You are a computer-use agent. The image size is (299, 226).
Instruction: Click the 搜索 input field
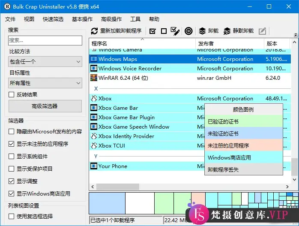[45, 40]
